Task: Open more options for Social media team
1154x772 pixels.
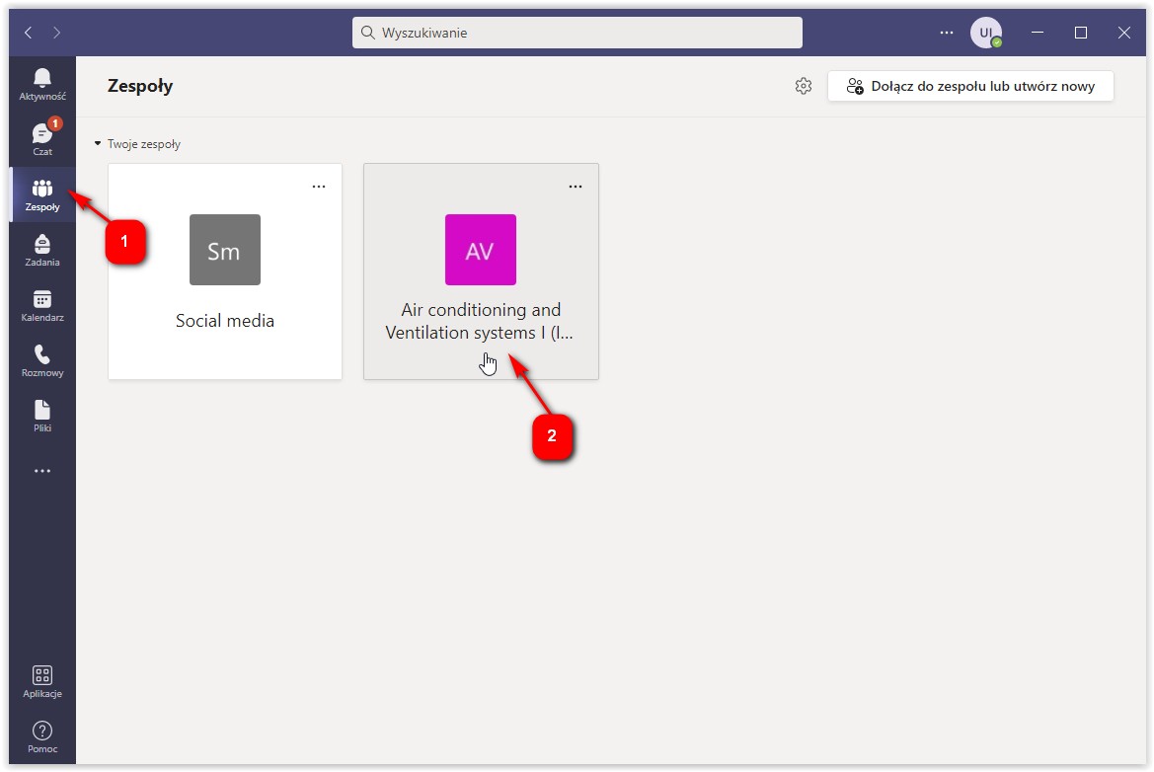Action: [x=319, y=187]
